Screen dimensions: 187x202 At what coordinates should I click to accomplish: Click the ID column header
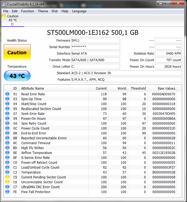coord(15,89)
